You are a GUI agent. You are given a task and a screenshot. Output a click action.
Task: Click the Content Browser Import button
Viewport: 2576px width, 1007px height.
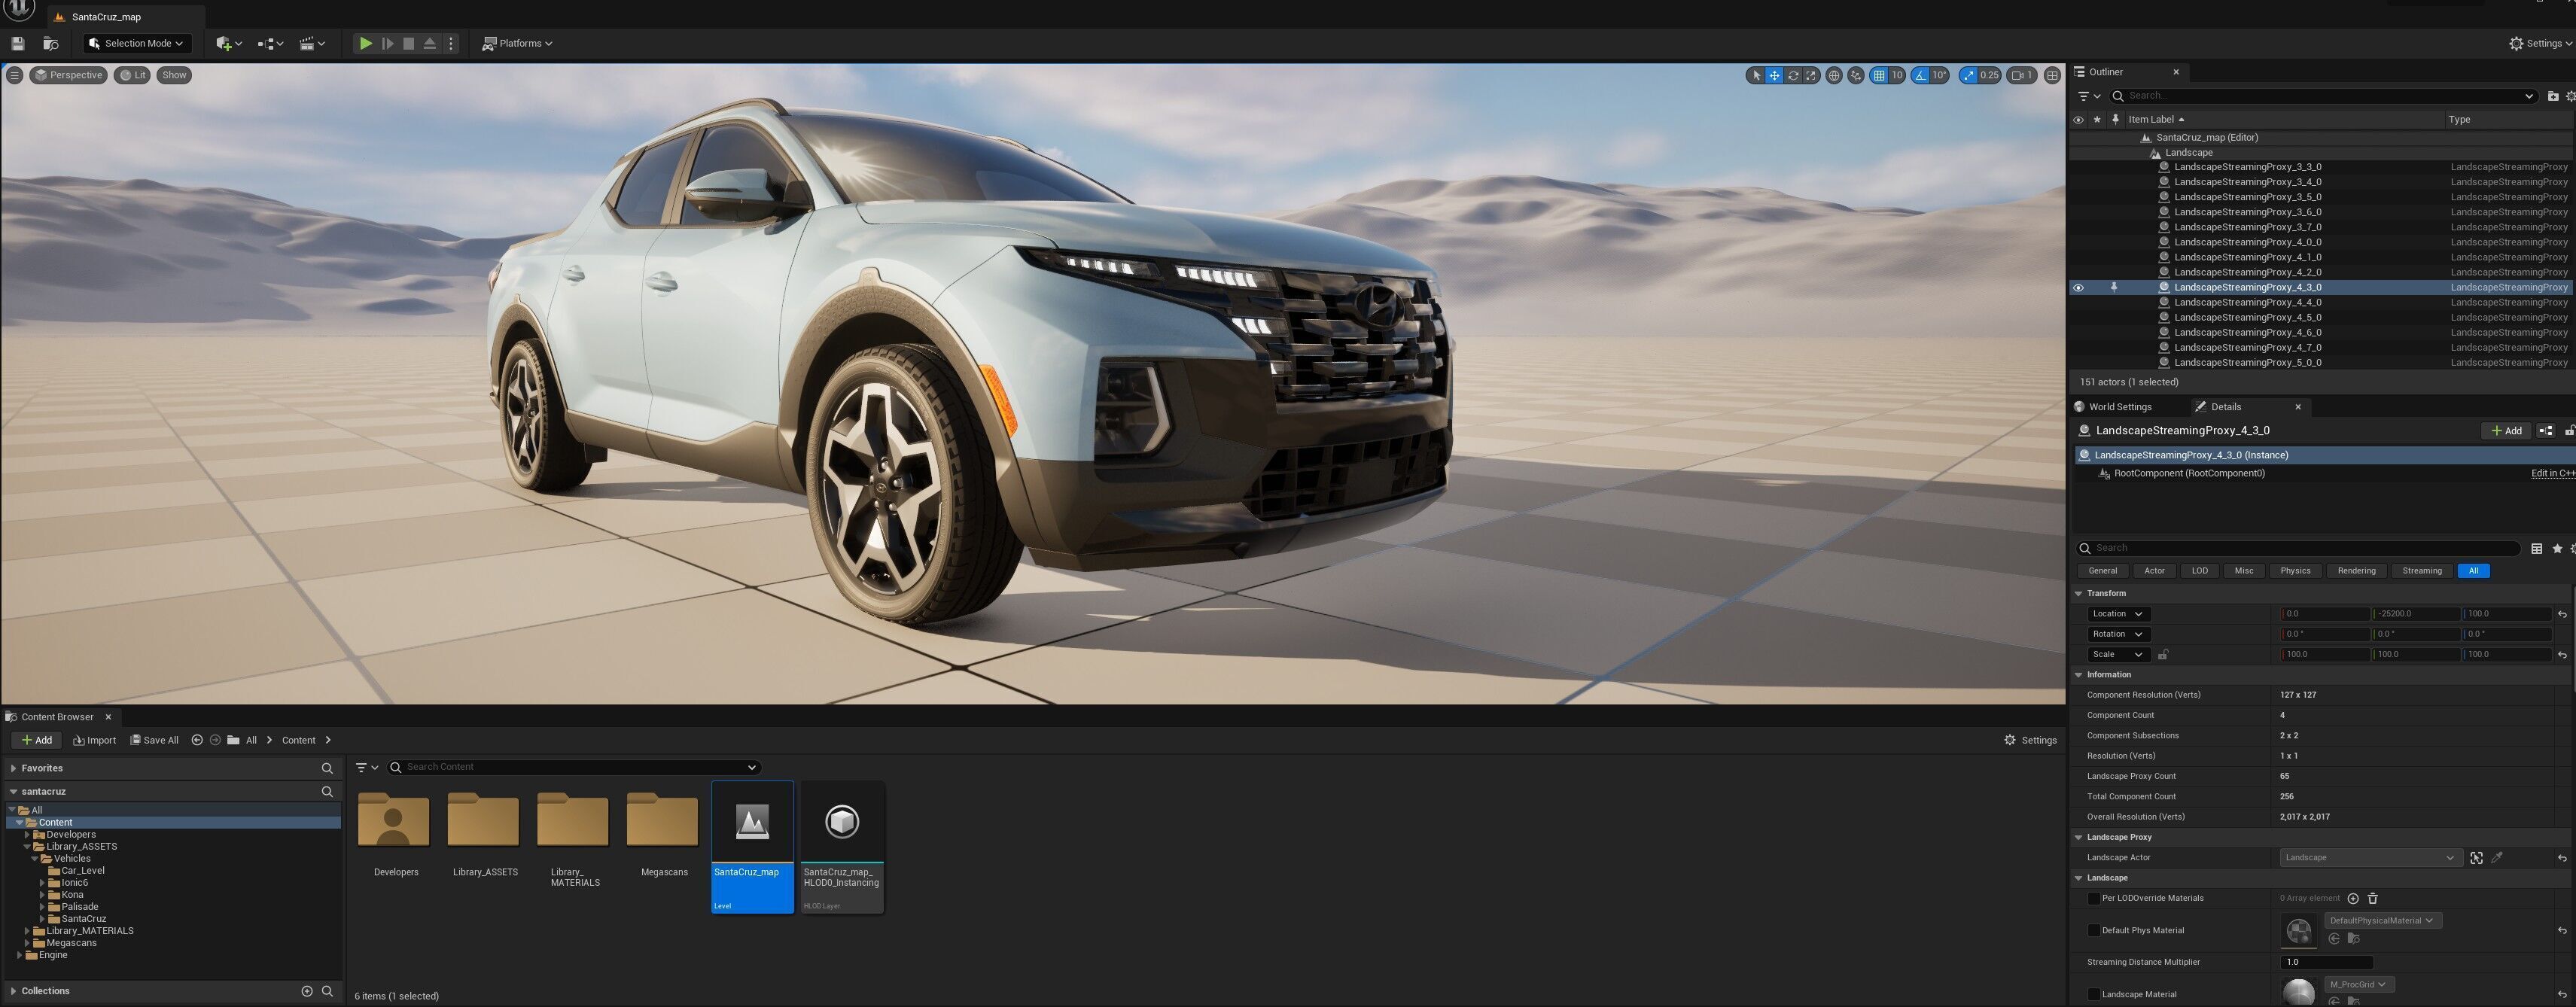coord(94,741)
